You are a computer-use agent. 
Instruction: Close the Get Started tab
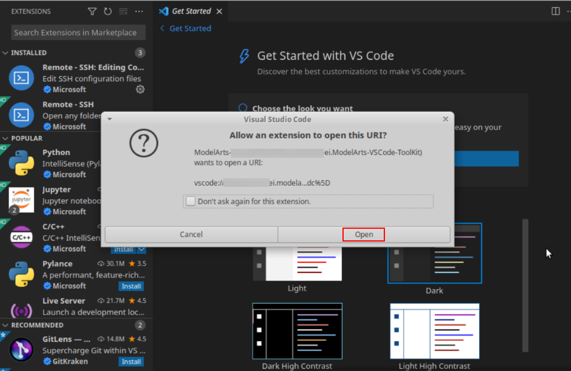[219, 11]
